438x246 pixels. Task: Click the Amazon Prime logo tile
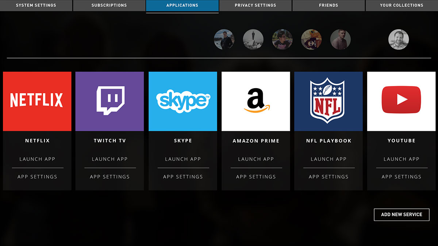256,101
